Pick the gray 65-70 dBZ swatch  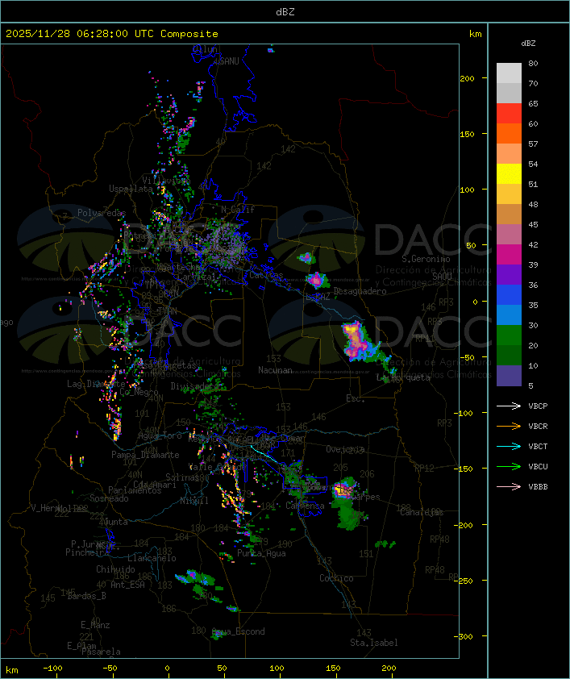click(x=509, y=93)
